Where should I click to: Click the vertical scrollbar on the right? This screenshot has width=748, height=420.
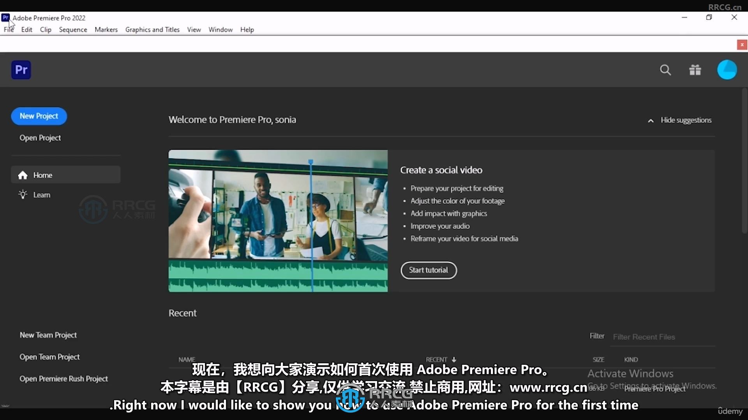pyautogui.click(x=744, y=160)
